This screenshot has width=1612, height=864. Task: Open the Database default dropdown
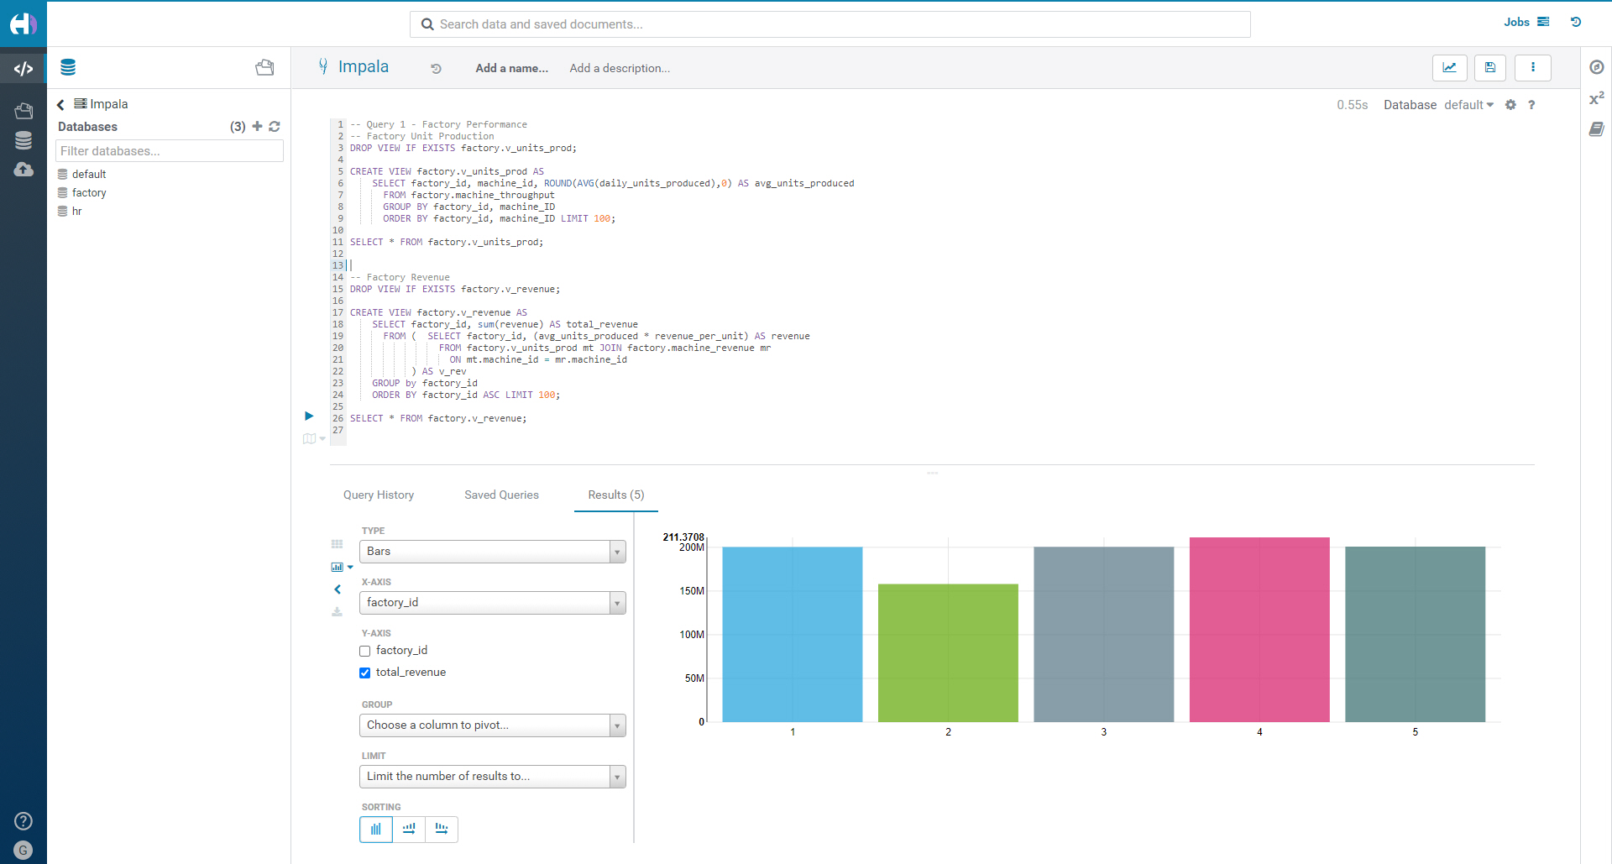click(1468, 105)
